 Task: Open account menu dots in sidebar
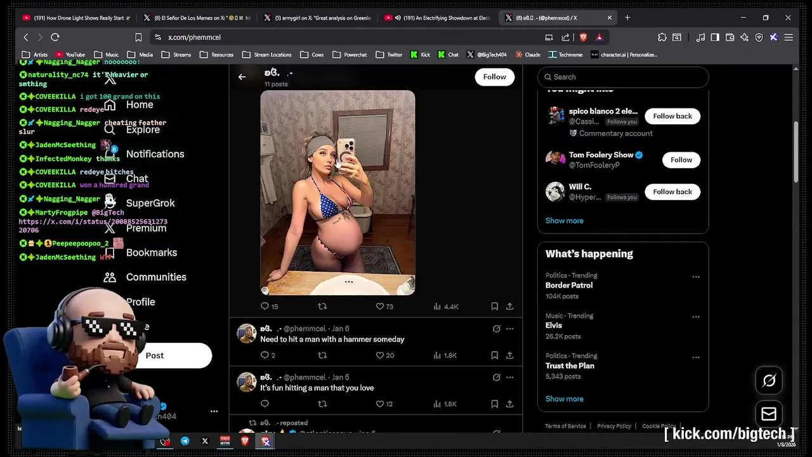point(214,411)
